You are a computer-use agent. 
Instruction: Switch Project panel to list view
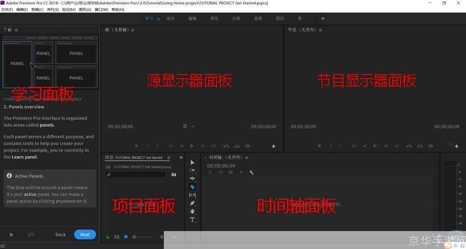tap(117, 237)
